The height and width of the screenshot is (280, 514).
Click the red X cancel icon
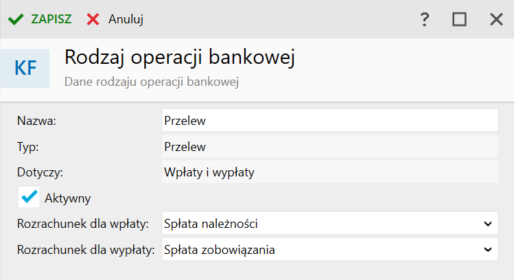(93, 19)
